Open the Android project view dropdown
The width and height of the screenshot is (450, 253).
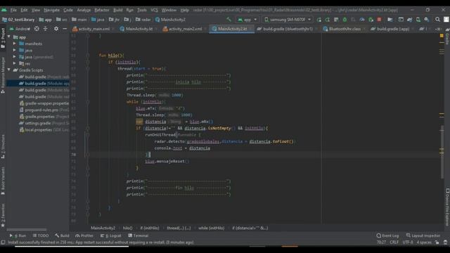coord(20,29)
